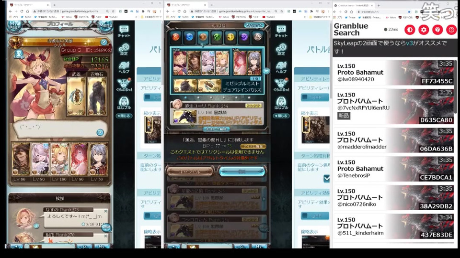Copy raid ID FF73455C Proto Bahamut
The height and width of the screenshot is (258, 460).
point(394,73)
